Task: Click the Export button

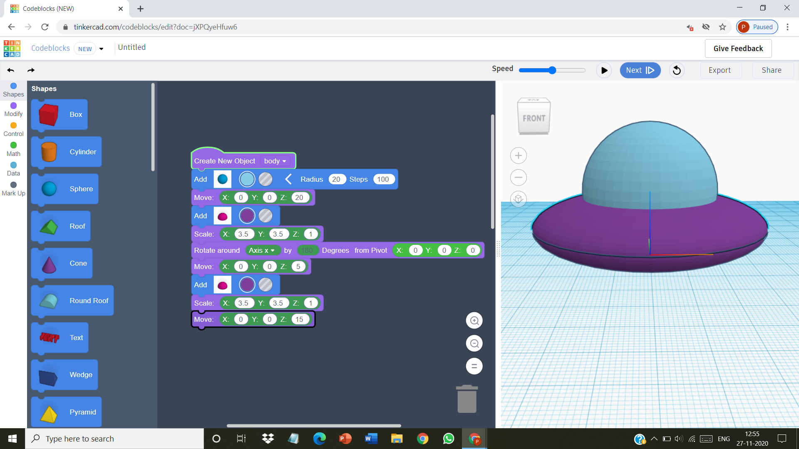Action: pos(720,70)
